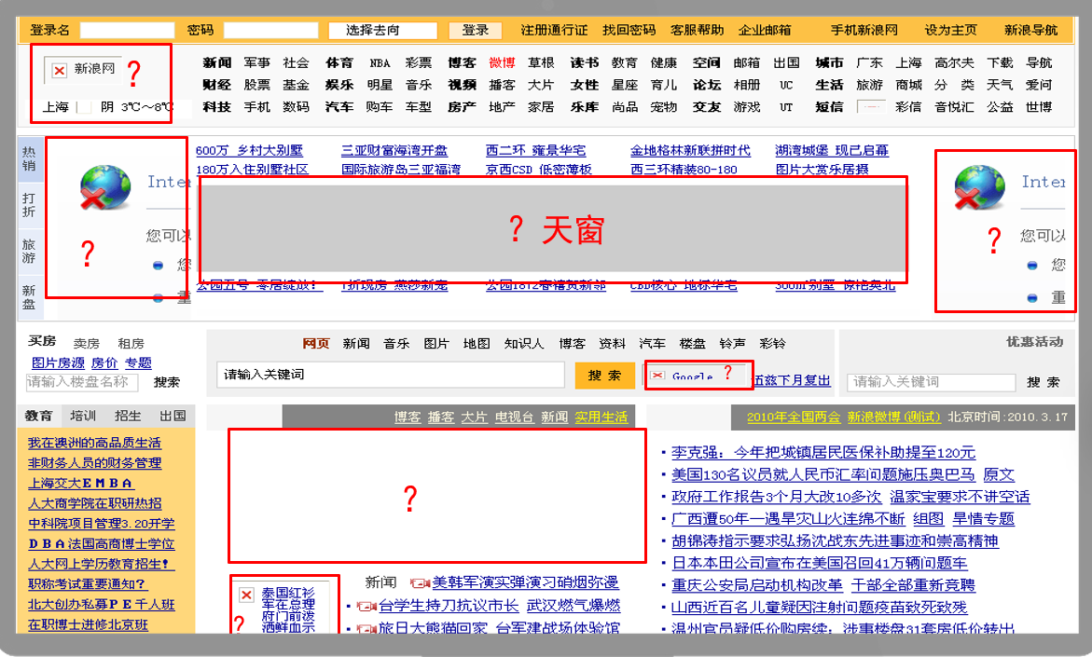Select the 新盘 side tab

[29, 297]
